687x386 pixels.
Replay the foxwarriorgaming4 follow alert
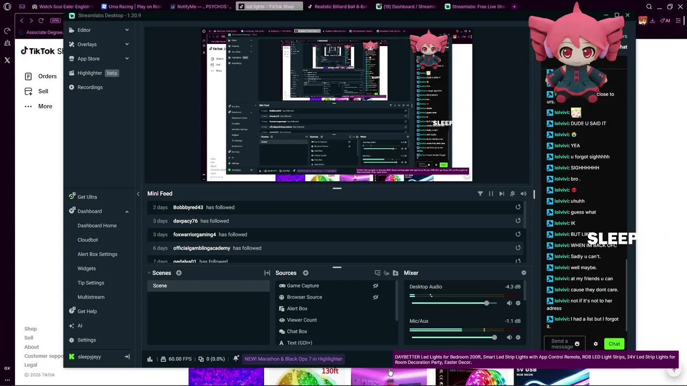click(x=518, y=234)
